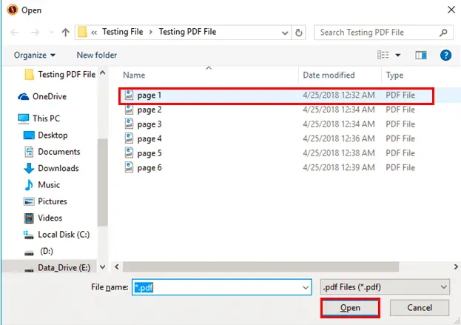The image size is (461, 325).
Task: Click the navigation pane vertical scrollbar thumb
Action: pyautogui.click(x=102, y=182)
